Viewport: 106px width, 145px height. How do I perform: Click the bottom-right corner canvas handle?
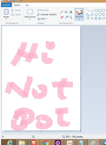point(81,131)
